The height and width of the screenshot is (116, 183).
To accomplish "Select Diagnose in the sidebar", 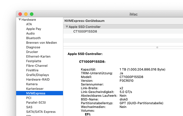I will click(x=33, y=47).
